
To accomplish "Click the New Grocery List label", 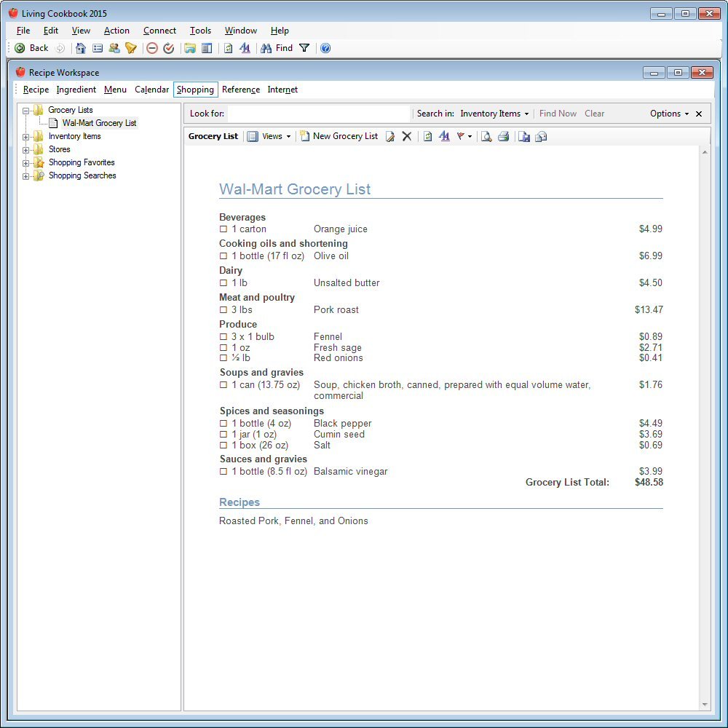I will click(345, 136).
